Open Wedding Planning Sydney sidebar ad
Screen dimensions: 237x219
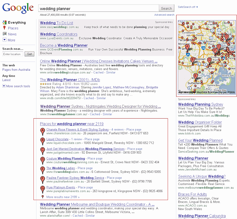(201, 104)
